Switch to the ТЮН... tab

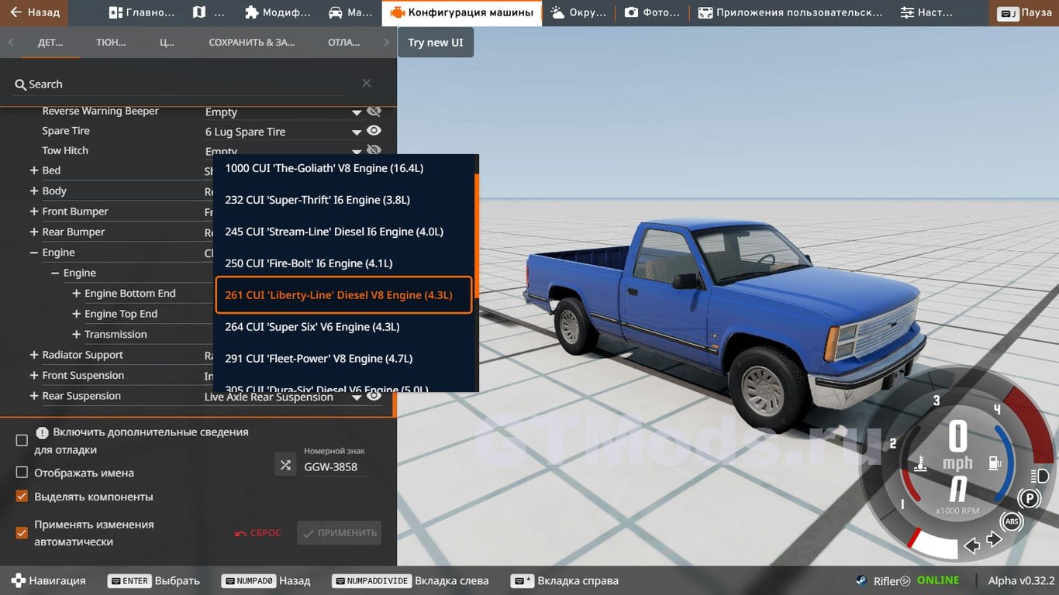(x=109, y=43)
